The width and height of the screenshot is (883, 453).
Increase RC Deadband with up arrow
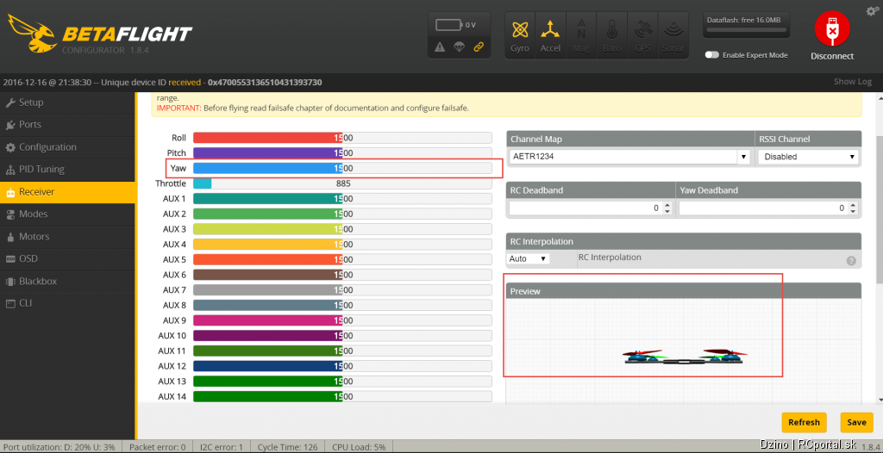click(x=667, y=205)
